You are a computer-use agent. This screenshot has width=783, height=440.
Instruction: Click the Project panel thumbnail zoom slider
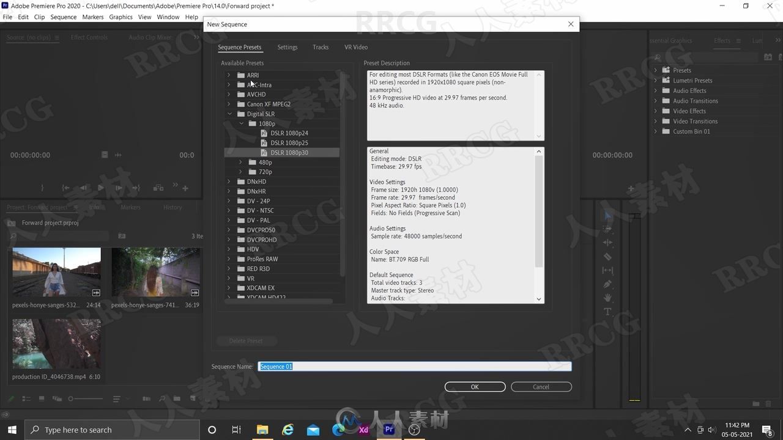coord(85,399)
